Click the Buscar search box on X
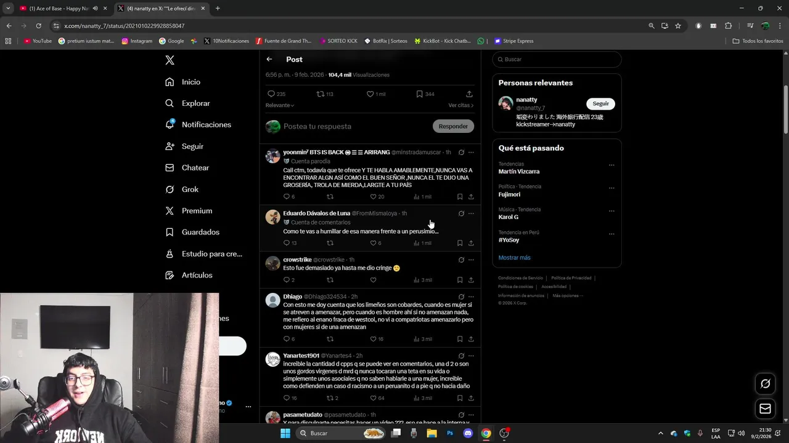Viewport: 789px width, 443px height. pyautogui.click(x=557, y=59)
